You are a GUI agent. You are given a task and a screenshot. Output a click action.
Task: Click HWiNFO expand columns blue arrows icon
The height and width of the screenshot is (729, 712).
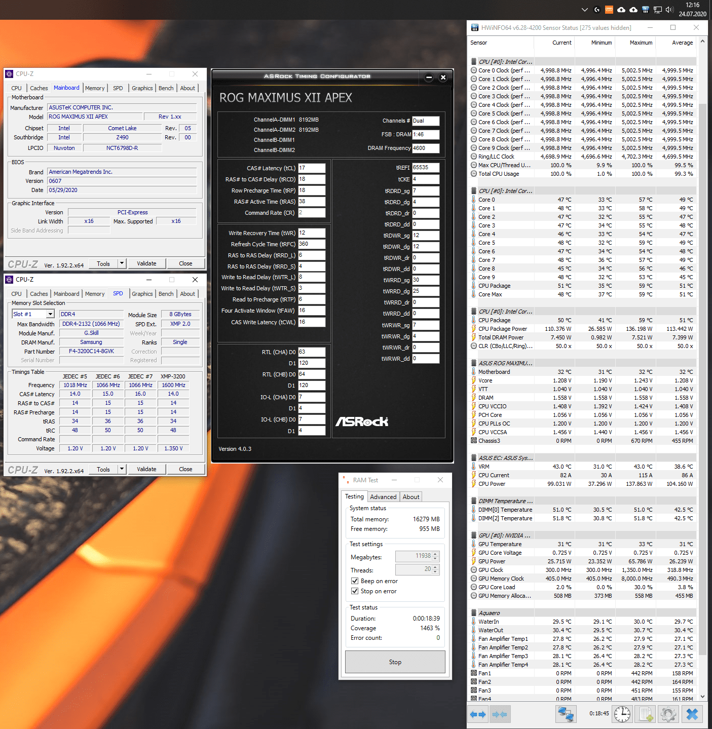pyautogui.click(x=477, y=714)
